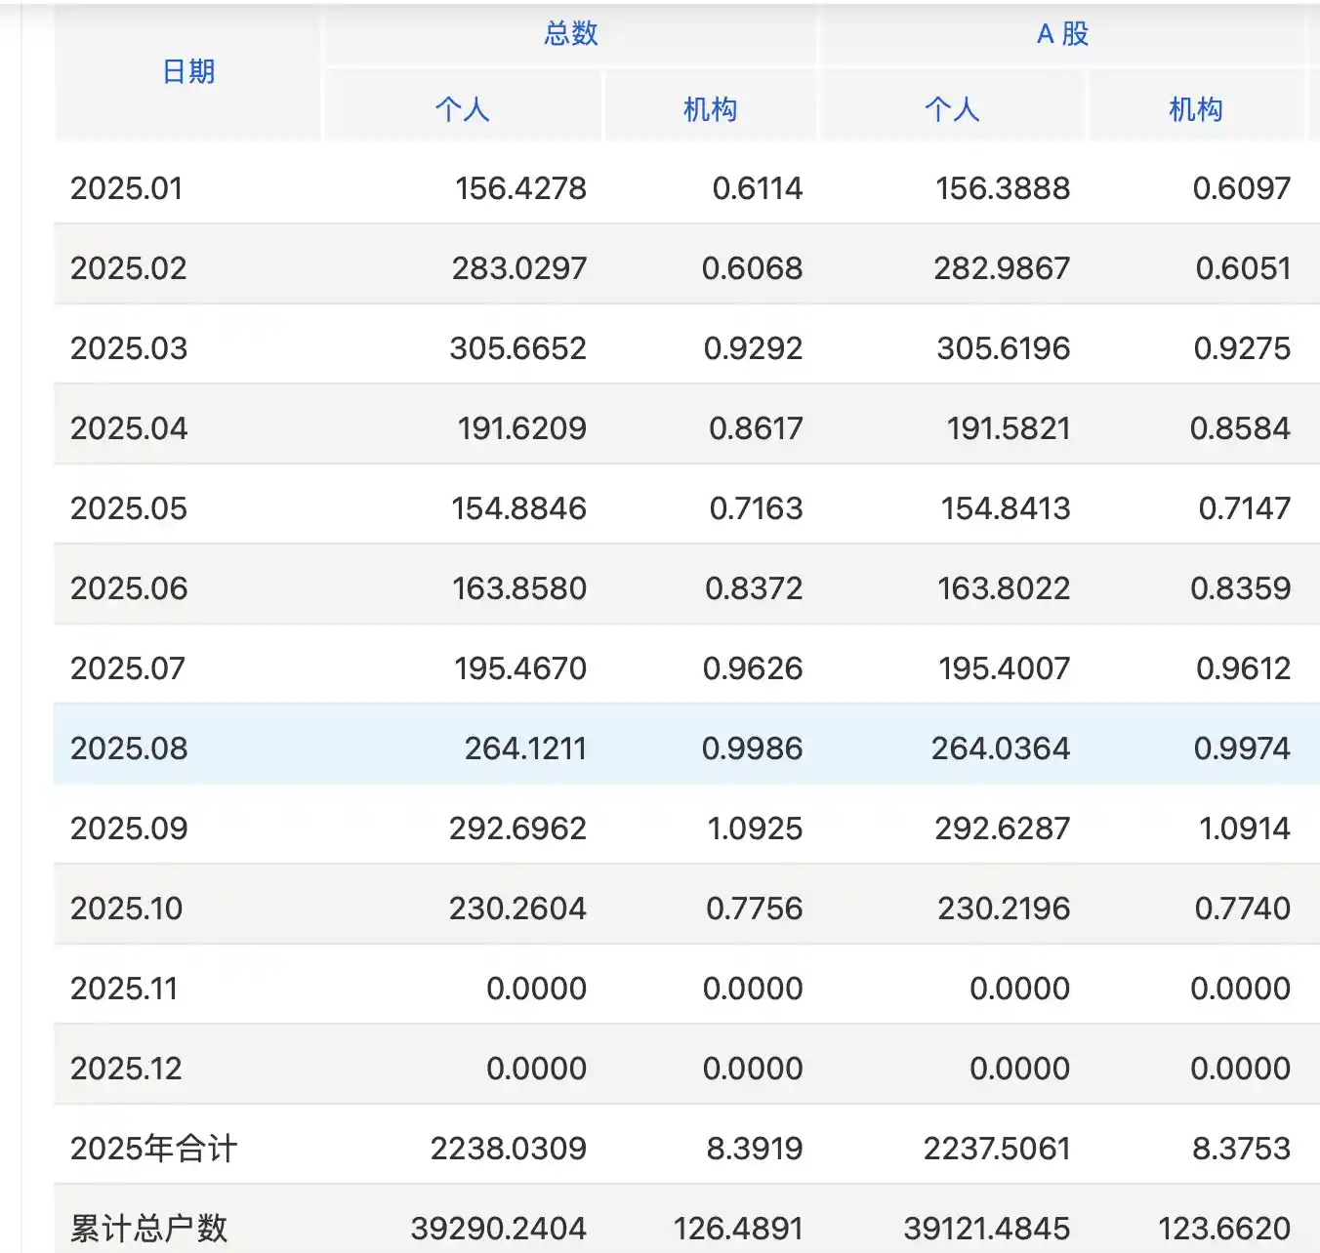Select the 2025.03 row date
This screenshot has width=1320, height=1253.
(x=129, y=348)
